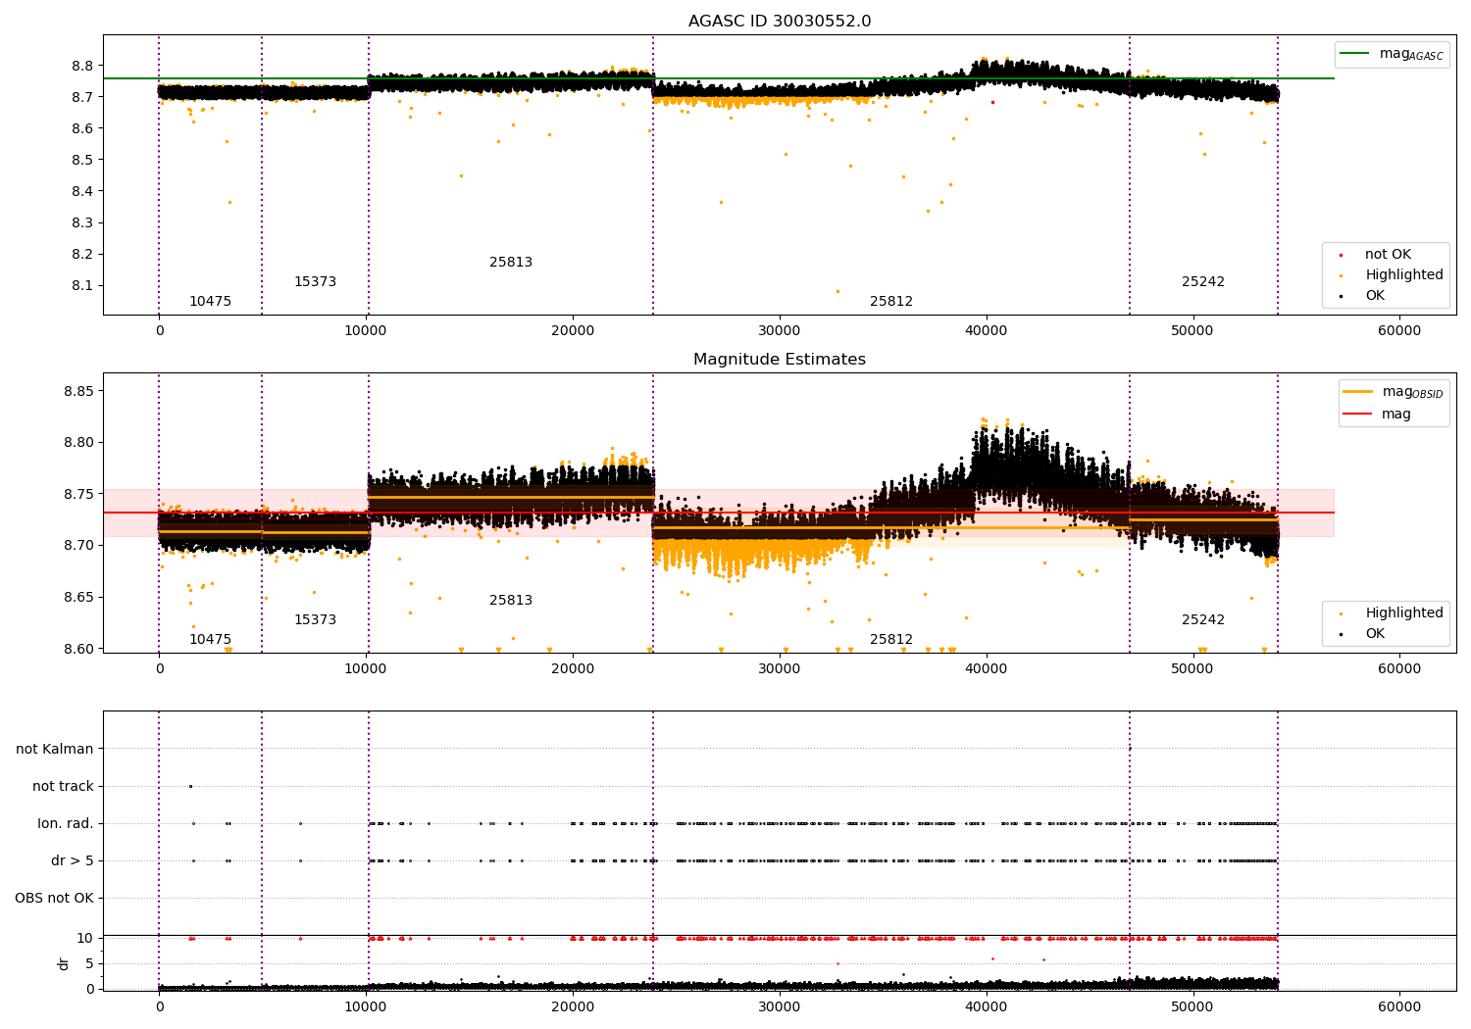Click the mag AGASC legend entry in top plot
Image resolution: width=1471 pixels, height=1029 pixels.
point(1393,54)
